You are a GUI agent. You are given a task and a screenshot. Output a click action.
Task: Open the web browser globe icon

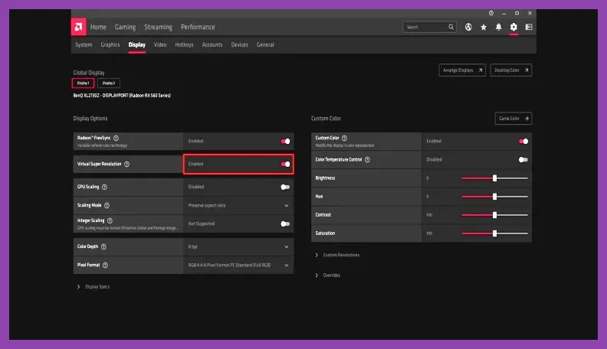468,27
